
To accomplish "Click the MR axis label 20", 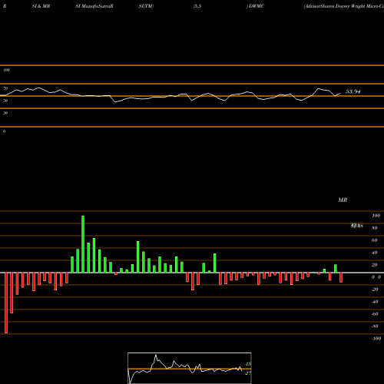I will (375, 265).
